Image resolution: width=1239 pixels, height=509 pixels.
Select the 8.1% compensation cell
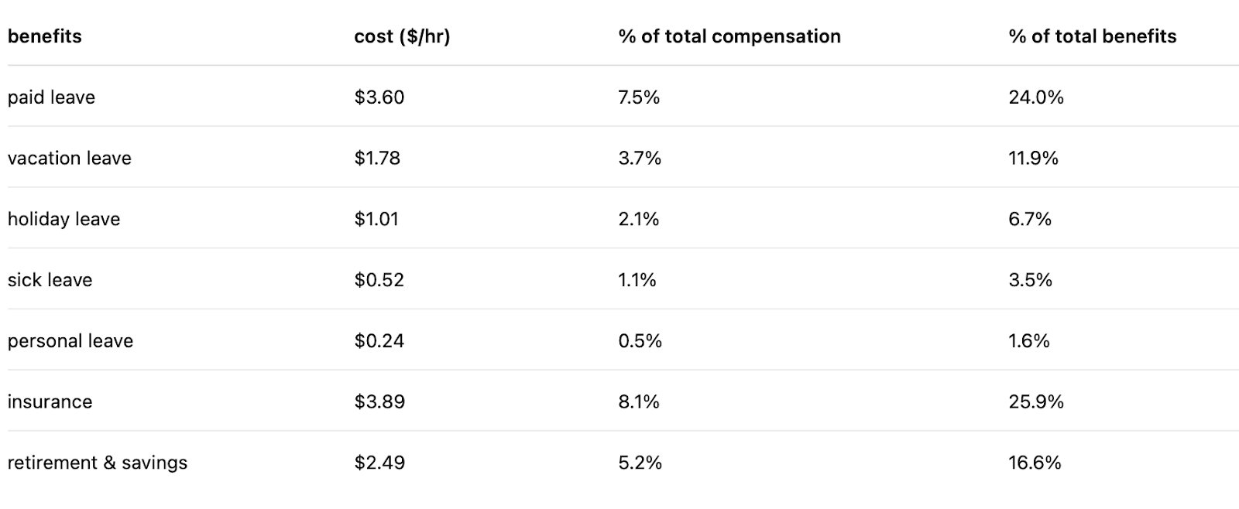[x=639, y=401]
